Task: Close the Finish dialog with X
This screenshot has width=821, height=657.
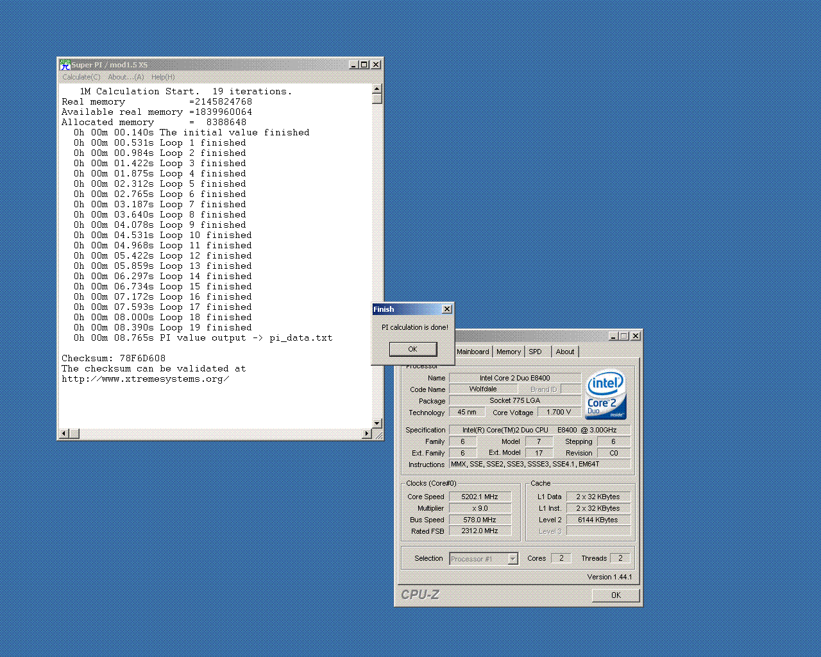Action: coord(447,309)
